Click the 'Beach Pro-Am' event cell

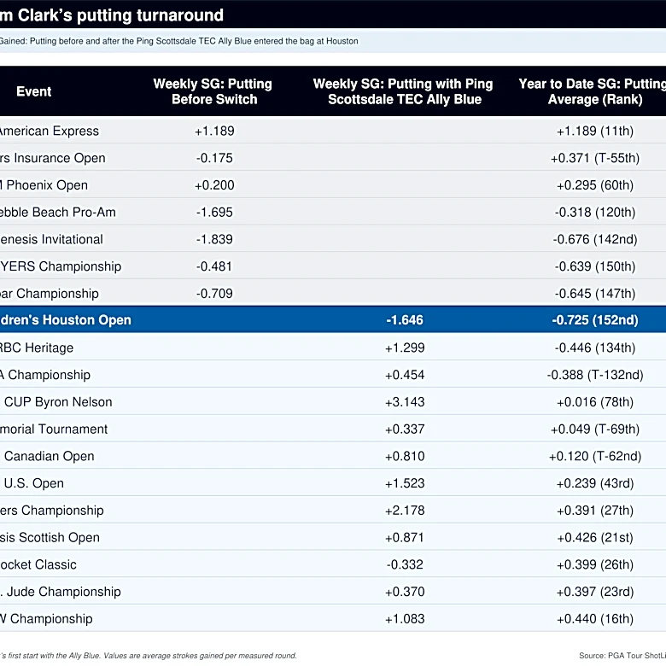point(58,213)
